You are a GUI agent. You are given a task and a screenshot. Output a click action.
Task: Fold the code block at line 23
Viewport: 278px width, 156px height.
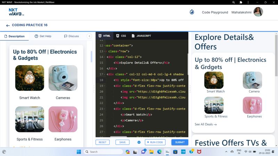coord(106,109)
